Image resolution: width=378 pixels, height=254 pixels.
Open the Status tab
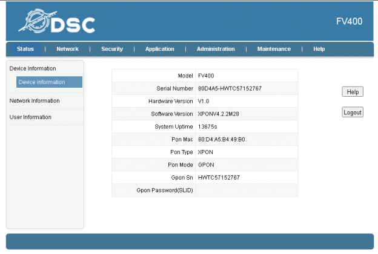tap(25, 49)
